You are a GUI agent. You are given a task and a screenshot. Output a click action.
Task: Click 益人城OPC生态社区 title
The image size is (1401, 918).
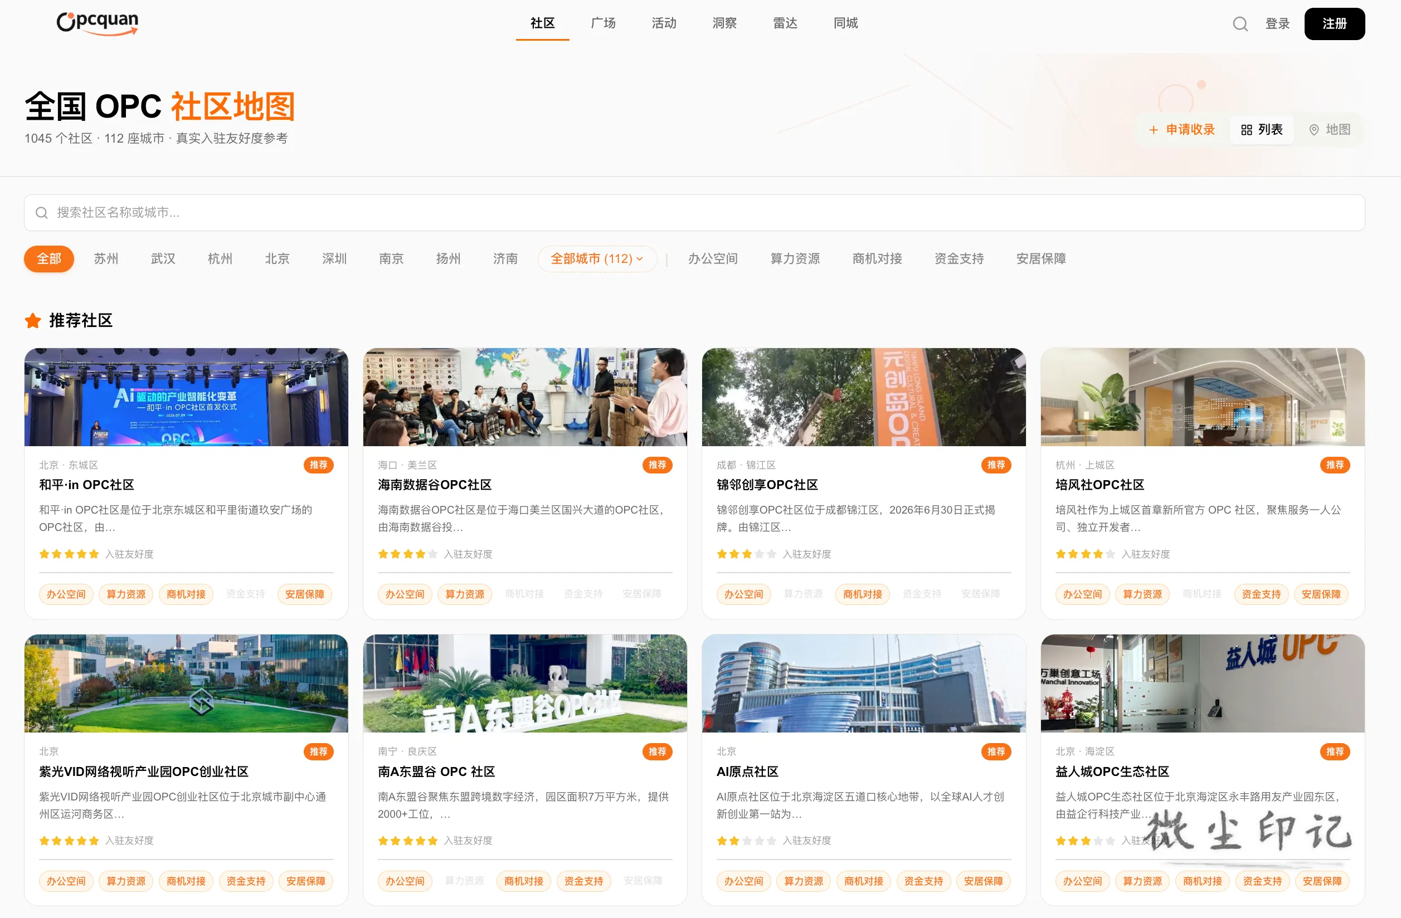(x=1112, y=771)
